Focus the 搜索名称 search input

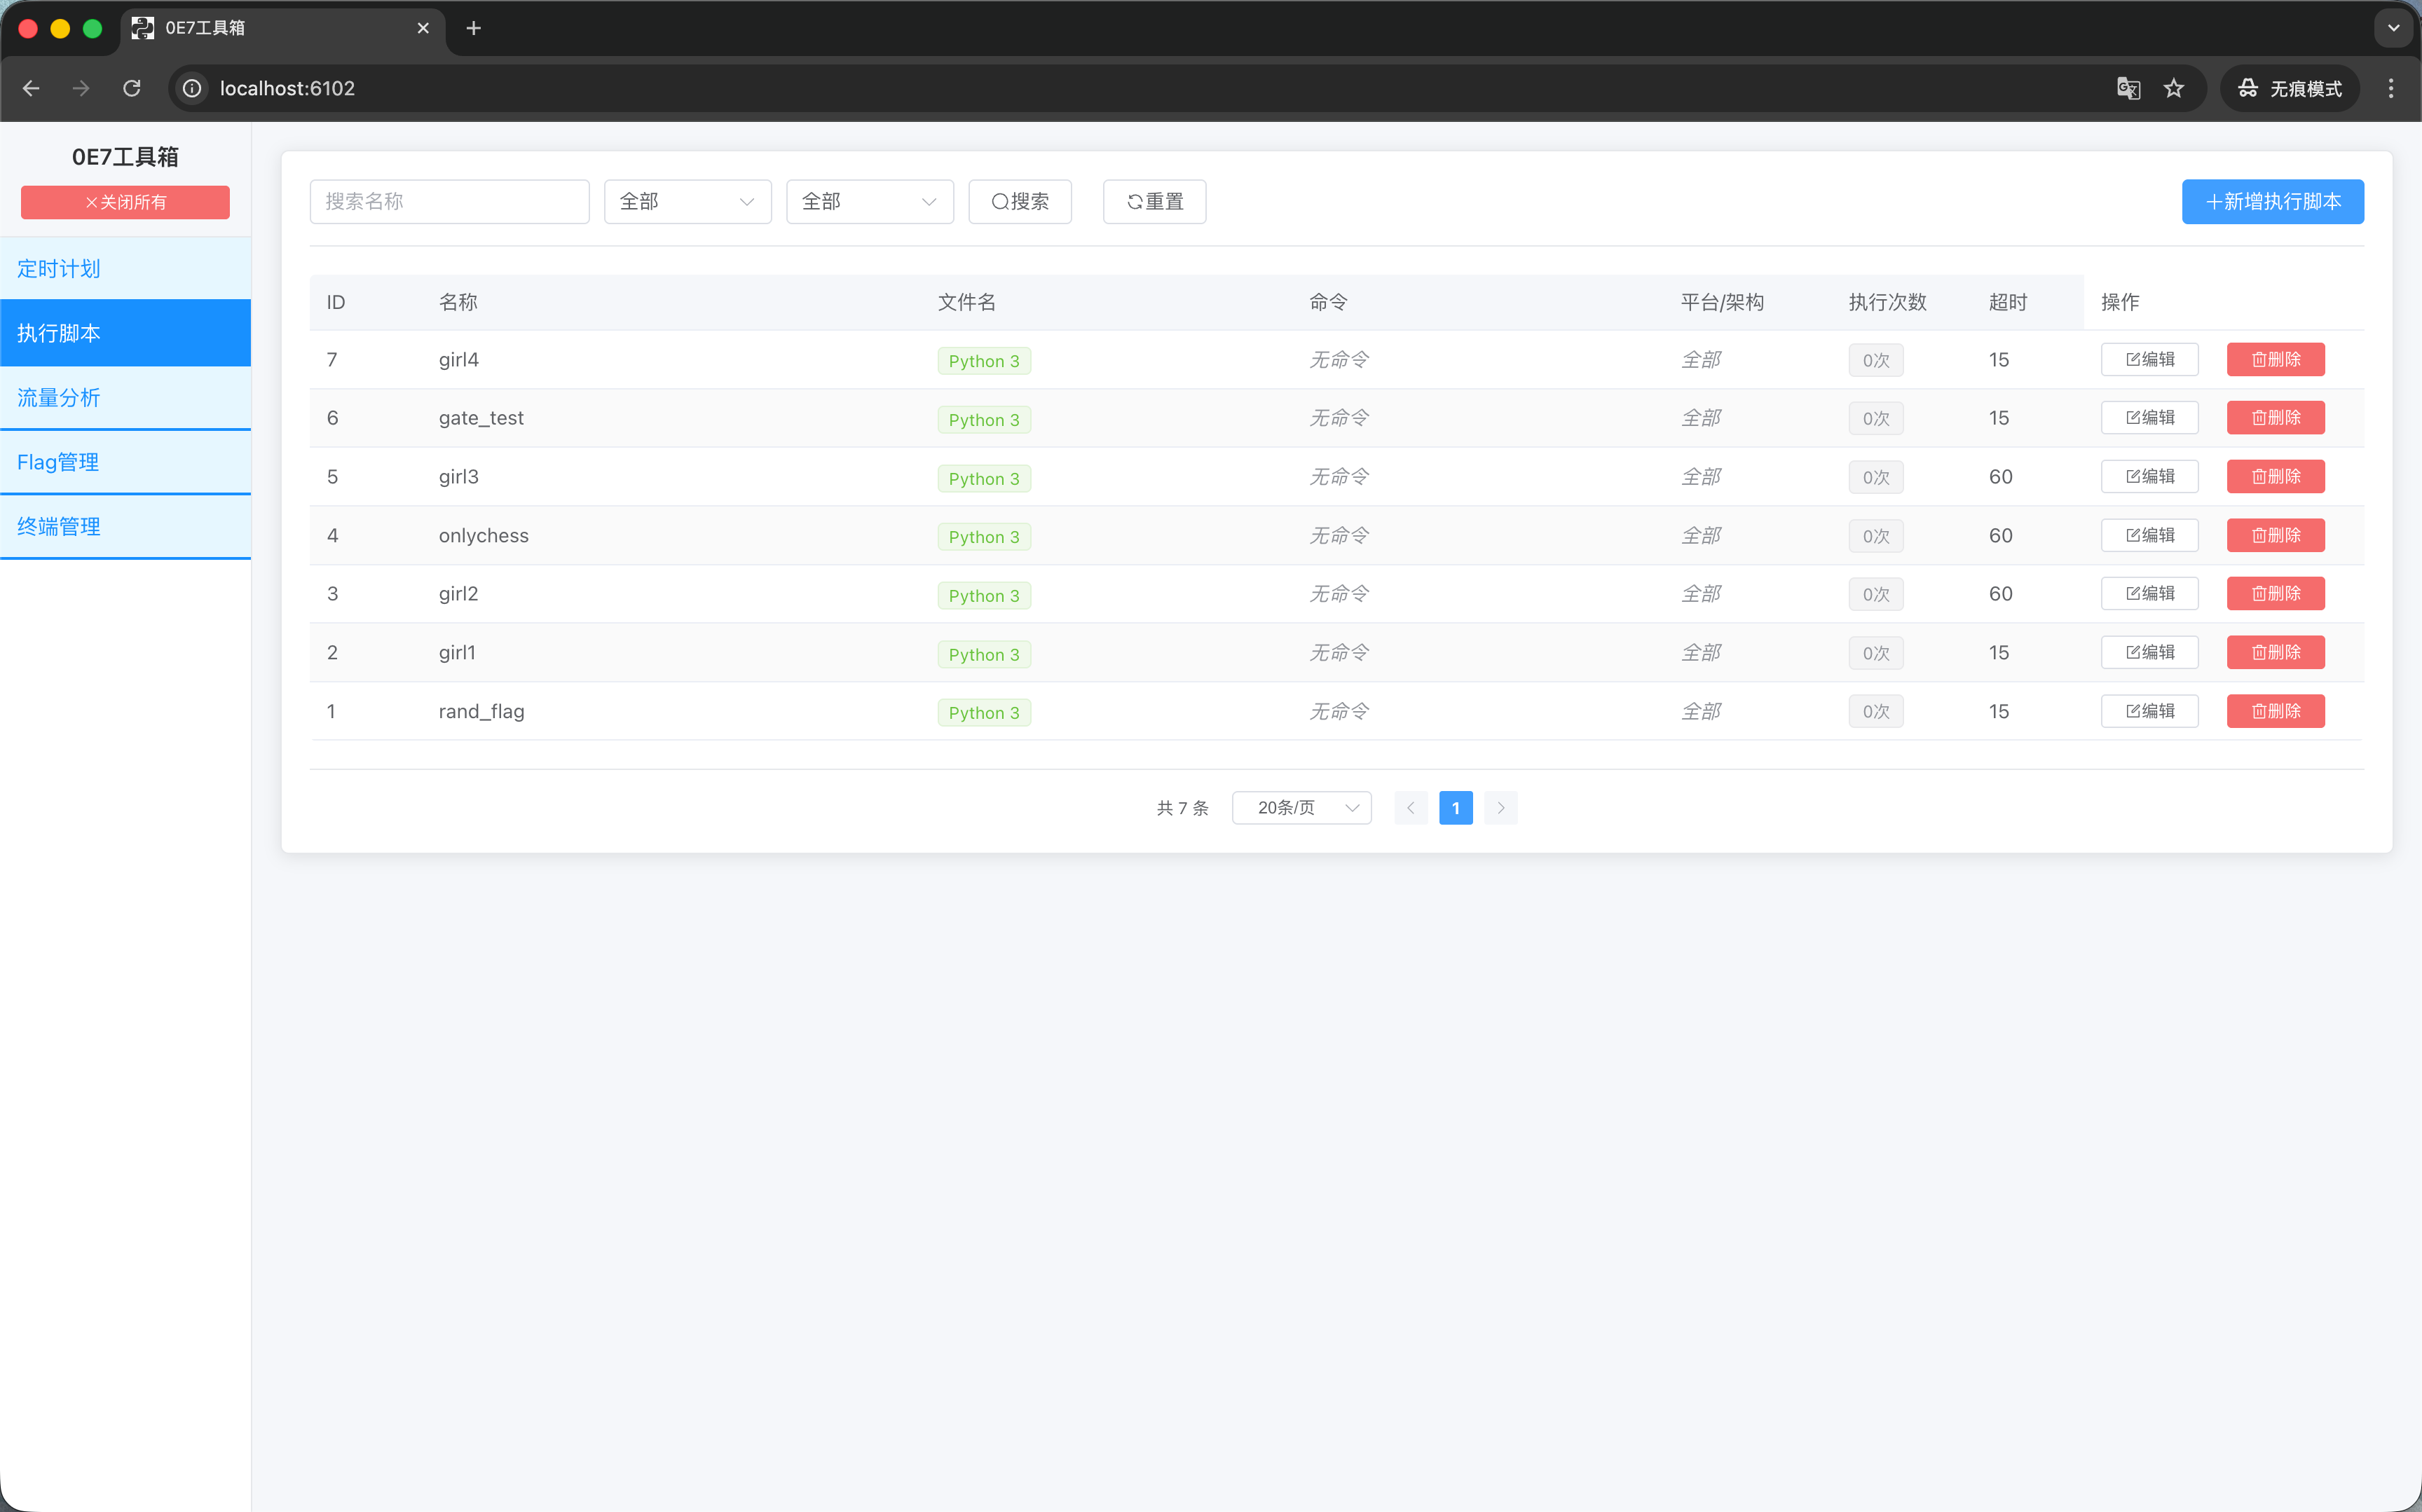click(449, 202)
